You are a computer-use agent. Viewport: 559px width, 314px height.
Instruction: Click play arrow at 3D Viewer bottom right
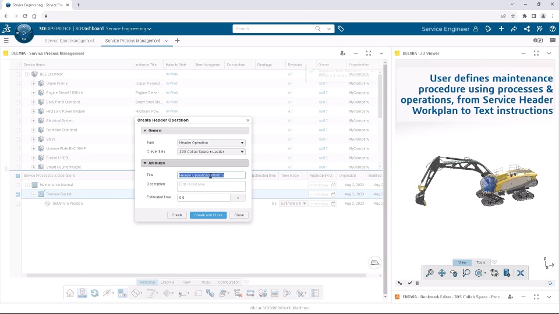coord(550,283)
